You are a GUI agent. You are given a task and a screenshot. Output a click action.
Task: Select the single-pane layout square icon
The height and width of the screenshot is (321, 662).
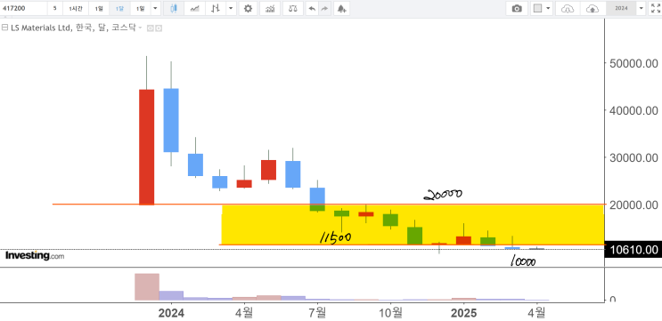pyautogui.click(x=537, y=8)
